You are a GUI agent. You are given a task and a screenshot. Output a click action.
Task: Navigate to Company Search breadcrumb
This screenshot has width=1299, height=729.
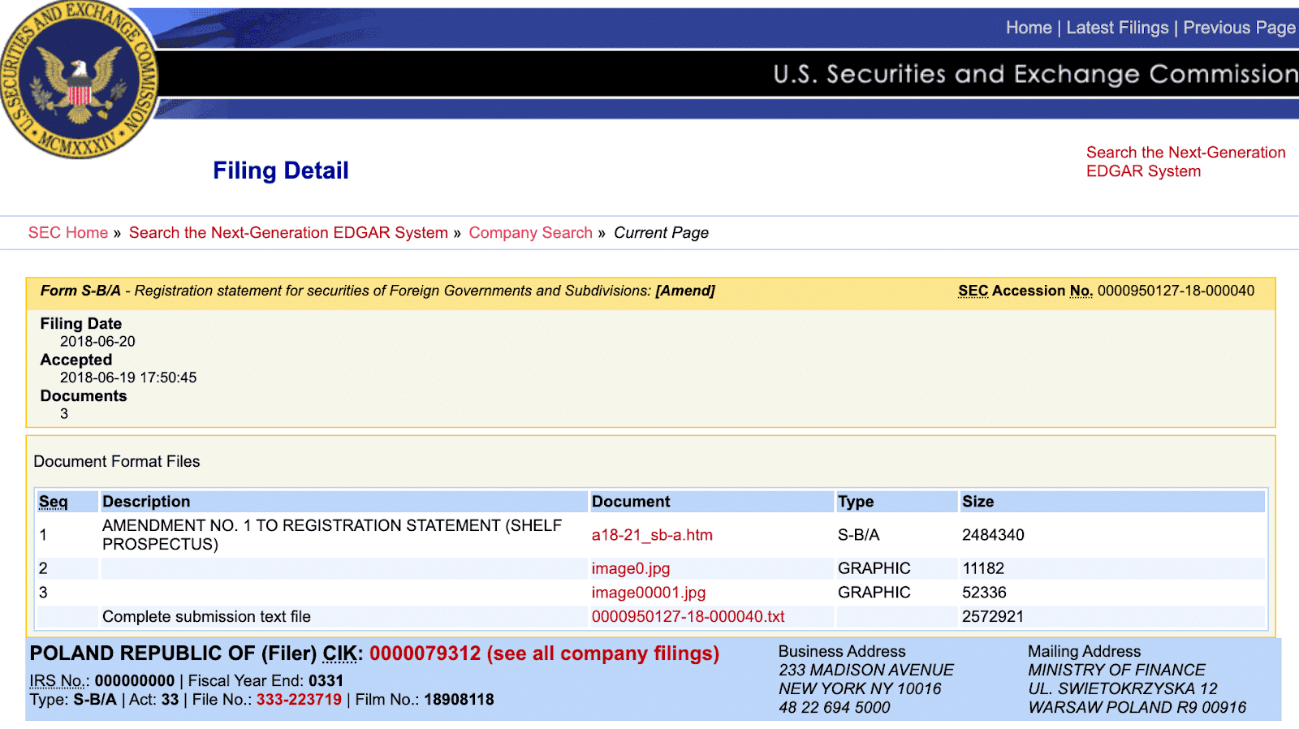coord(530,233)
